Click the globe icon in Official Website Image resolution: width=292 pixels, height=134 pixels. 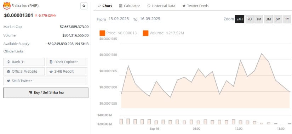tap(8, 71)
